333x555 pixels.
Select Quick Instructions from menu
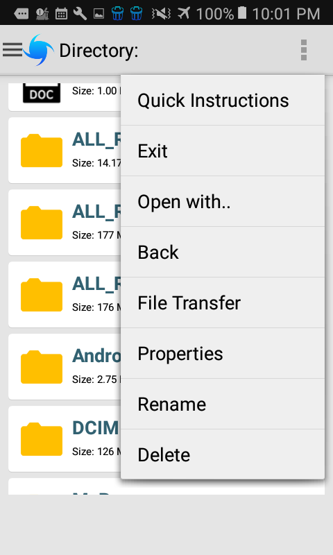(x=223, y=100)
